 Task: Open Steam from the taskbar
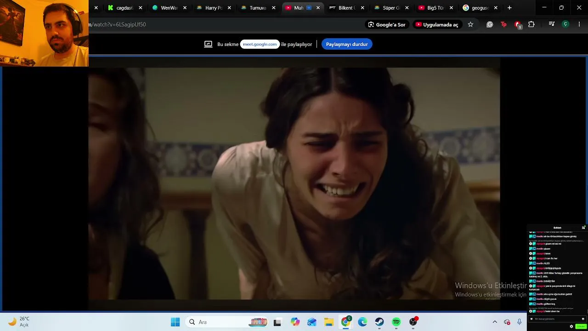[379, 322]
